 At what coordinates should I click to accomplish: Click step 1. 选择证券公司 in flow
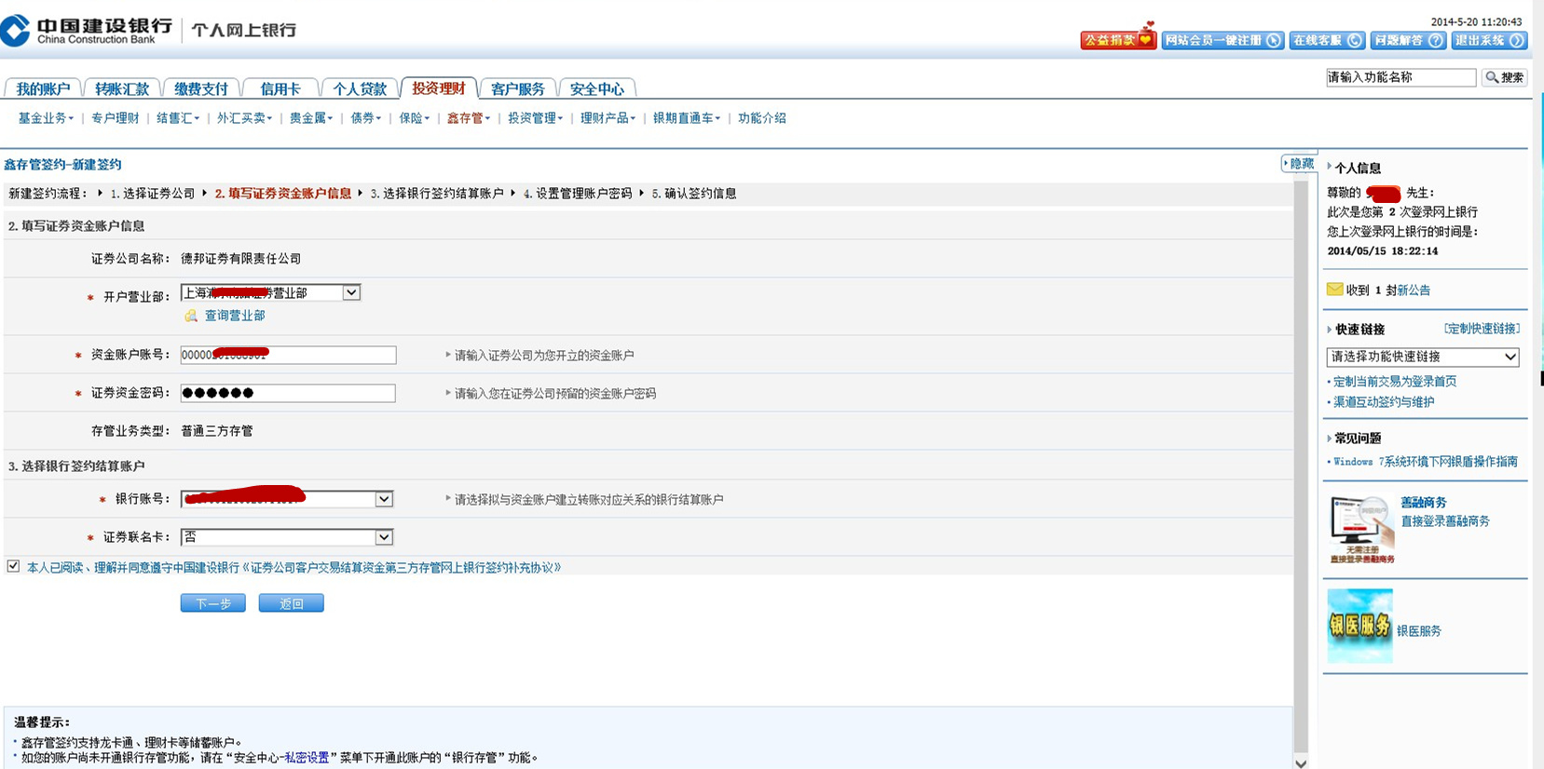(152, 194)
